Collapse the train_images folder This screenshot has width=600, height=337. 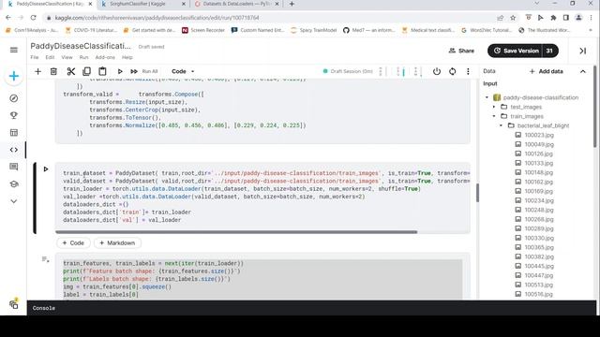click(x=494, y=116)
